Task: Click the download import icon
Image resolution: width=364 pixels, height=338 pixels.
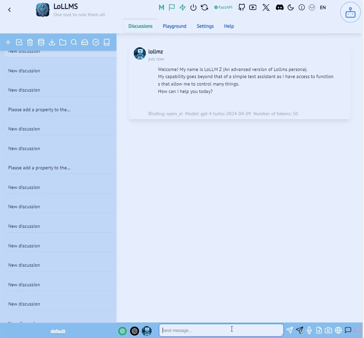Action: pyautogui.click(x=52, y=42)
